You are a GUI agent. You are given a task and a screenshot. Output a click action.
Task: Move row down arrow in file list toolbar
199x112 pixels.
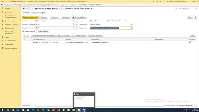(27, 35)
